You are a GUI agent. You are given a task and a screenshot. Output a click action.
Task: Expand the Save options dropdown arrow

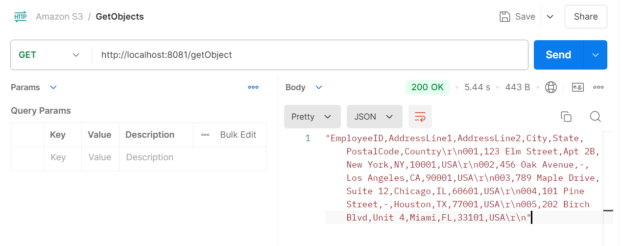[550, 17]
